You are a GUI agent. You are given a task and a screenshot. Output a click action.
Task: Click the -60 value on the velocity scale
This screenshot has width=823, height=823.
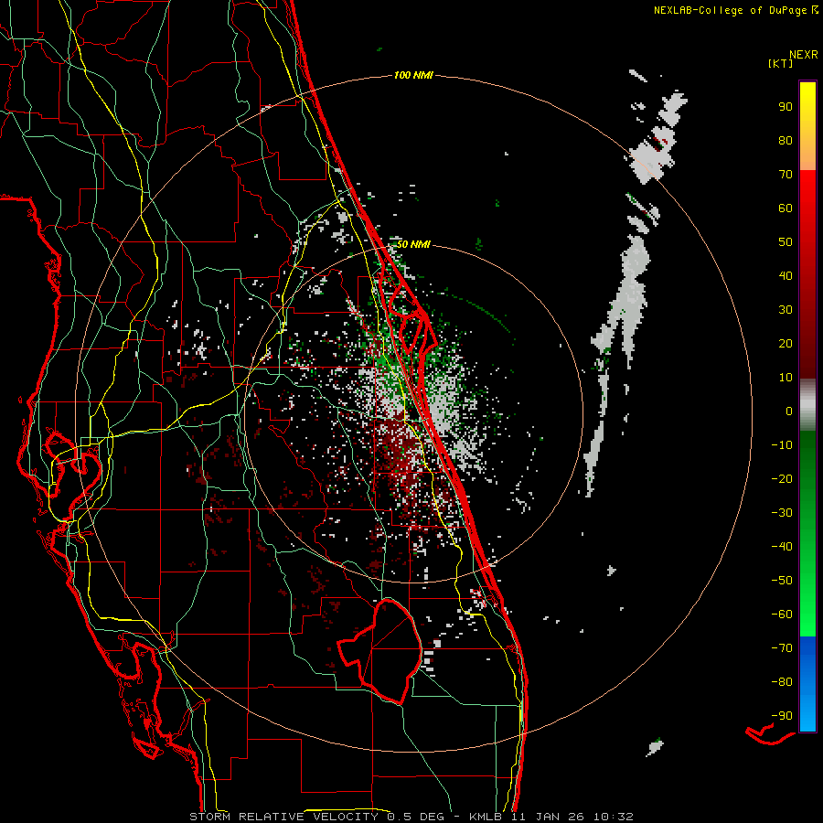782,615
